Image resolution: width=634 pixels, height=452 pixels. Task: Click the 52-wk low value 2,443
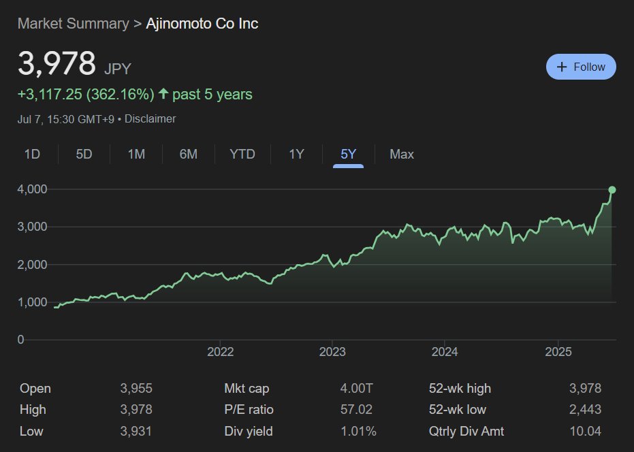[x=586, y=410]
